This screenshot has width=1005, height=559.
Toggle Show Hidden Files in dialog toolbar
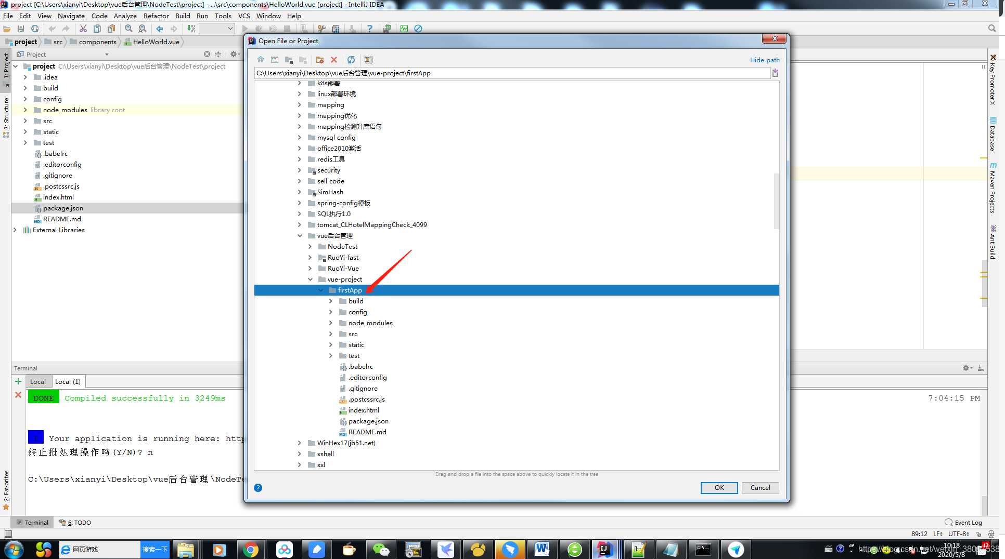tap(368, 60)
